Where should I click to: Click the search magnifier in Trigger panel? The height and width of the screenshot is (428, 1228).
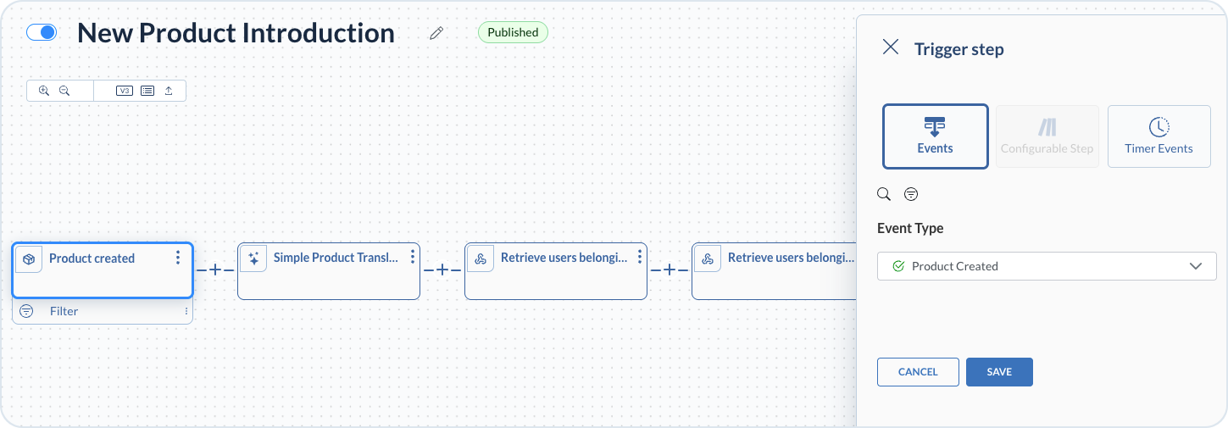tap(884, 194)
